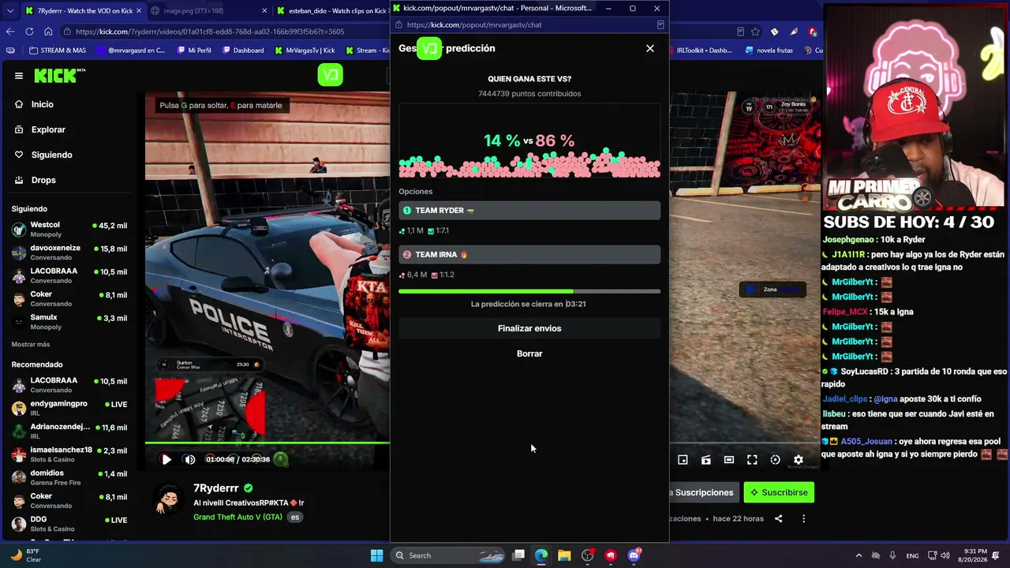Viewport: 1010px width, 568px height.
Task: Click the 7Ryderrr channel avatar
Action: click(x=170, y=500)
